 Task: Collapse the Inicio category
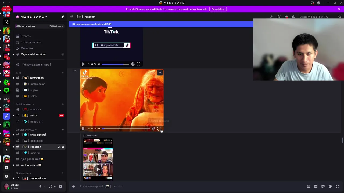(20, 73)
